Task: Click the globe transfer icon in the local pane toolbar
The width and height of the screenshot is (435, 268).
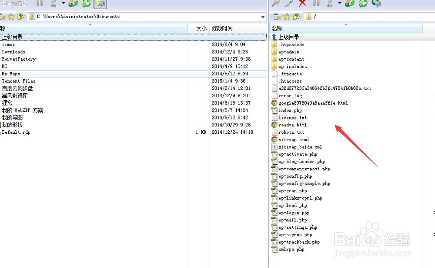Action: pos(73,3)
